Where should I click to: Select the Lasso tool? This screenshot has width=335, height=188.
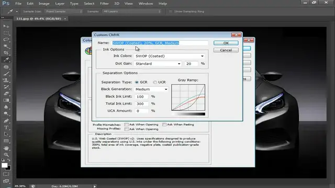[6, 40]
